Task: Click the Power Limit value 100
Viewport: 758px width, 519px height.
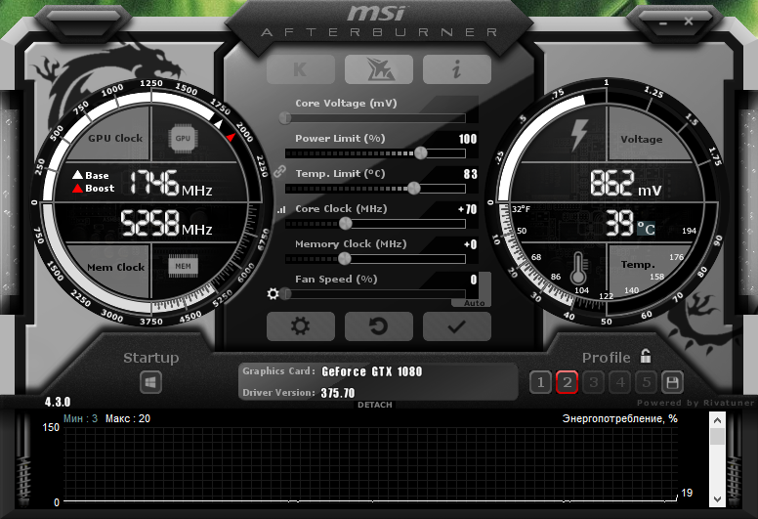Action: [468, 140]
